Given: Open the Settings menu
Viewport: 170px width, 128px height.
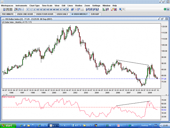Looking at the screenshot, I should pyautogui.click(x=96, y=5).
